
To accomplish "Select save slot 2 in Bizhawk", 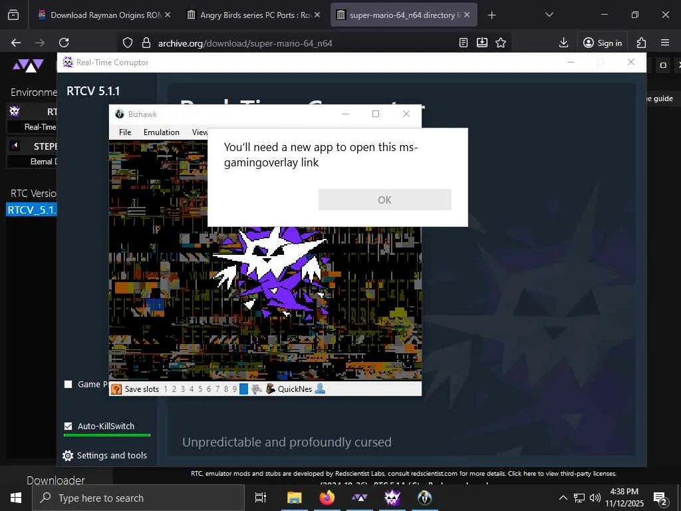I will (174, 389).
